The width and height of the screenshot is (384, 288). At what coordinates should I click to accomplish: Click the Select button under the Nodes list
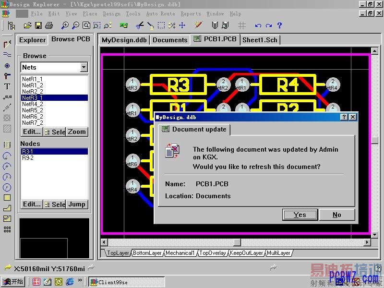click(x=54, y=204)
